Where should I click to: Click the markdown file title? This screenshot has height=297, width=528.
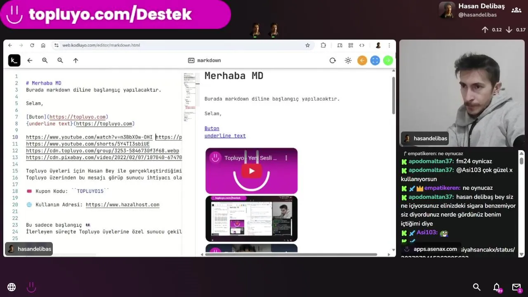click(205, 61)
